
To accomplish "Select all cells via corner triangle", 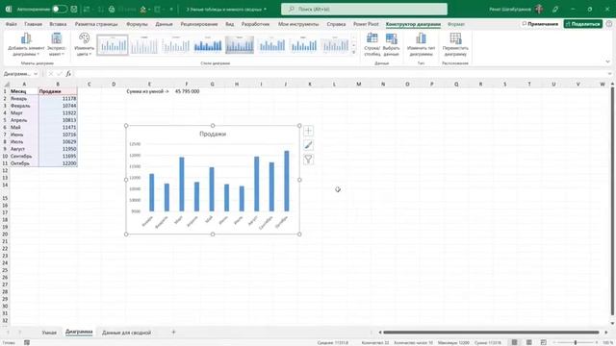I will point(7,84).
